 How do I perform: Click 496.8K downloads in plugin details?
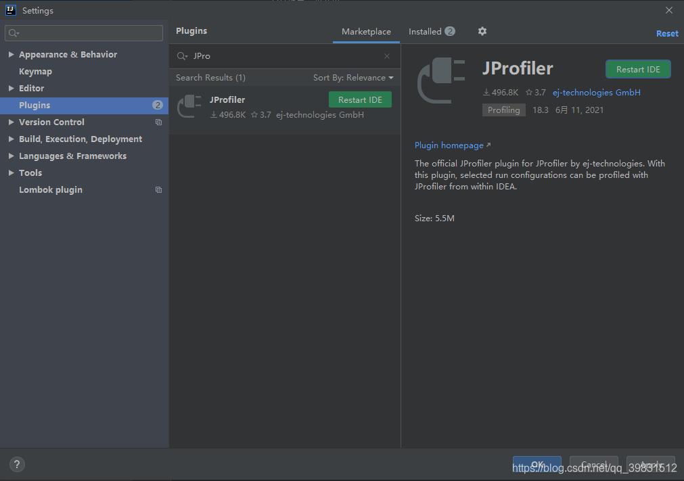click(x=501, y=93)
